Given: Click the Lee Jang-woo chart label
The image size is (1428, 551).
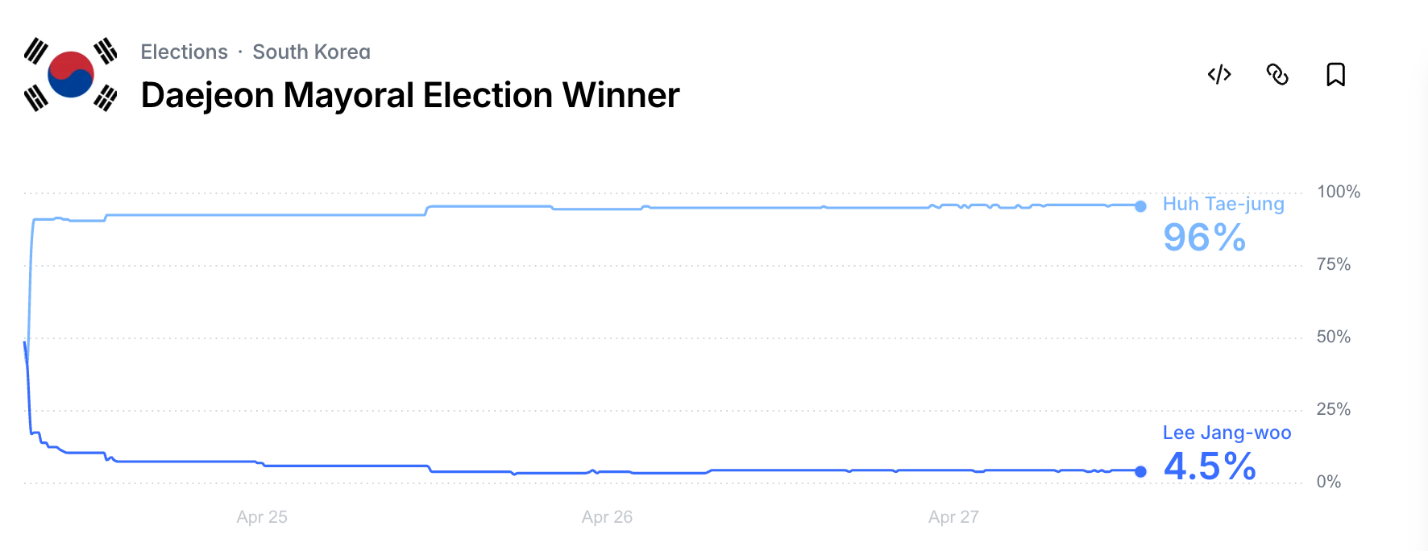Looking at the screenshot, I should 1227,433.
